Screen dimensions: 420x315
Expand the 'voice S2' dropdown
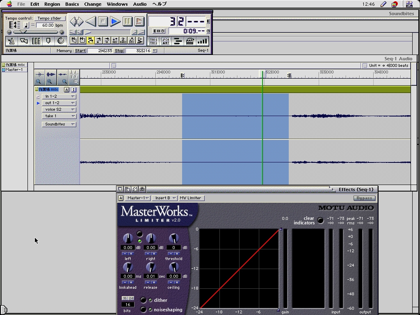pyautogui.click(x=59, y=110)
